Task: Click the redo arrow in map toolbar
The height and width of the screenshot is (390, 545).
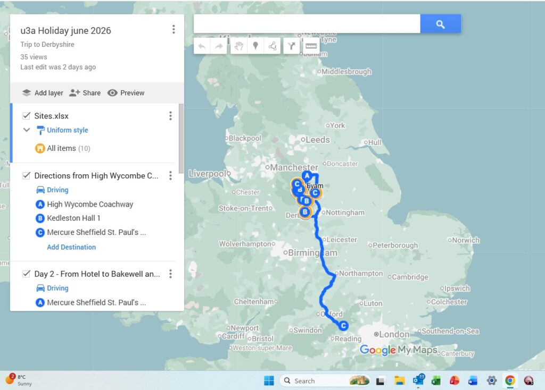Action: 219,46
